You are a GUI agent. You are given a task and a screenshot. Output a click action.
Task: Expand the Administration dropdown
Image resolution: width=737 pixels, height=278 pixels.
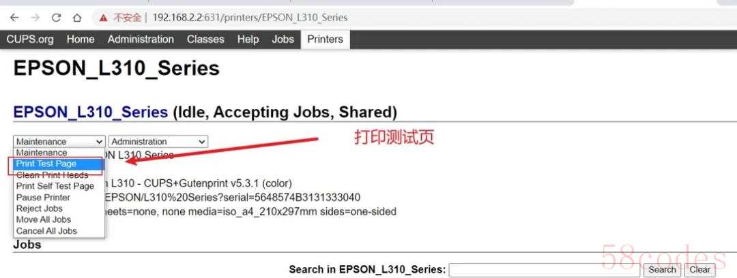click(x=158, y=141)
